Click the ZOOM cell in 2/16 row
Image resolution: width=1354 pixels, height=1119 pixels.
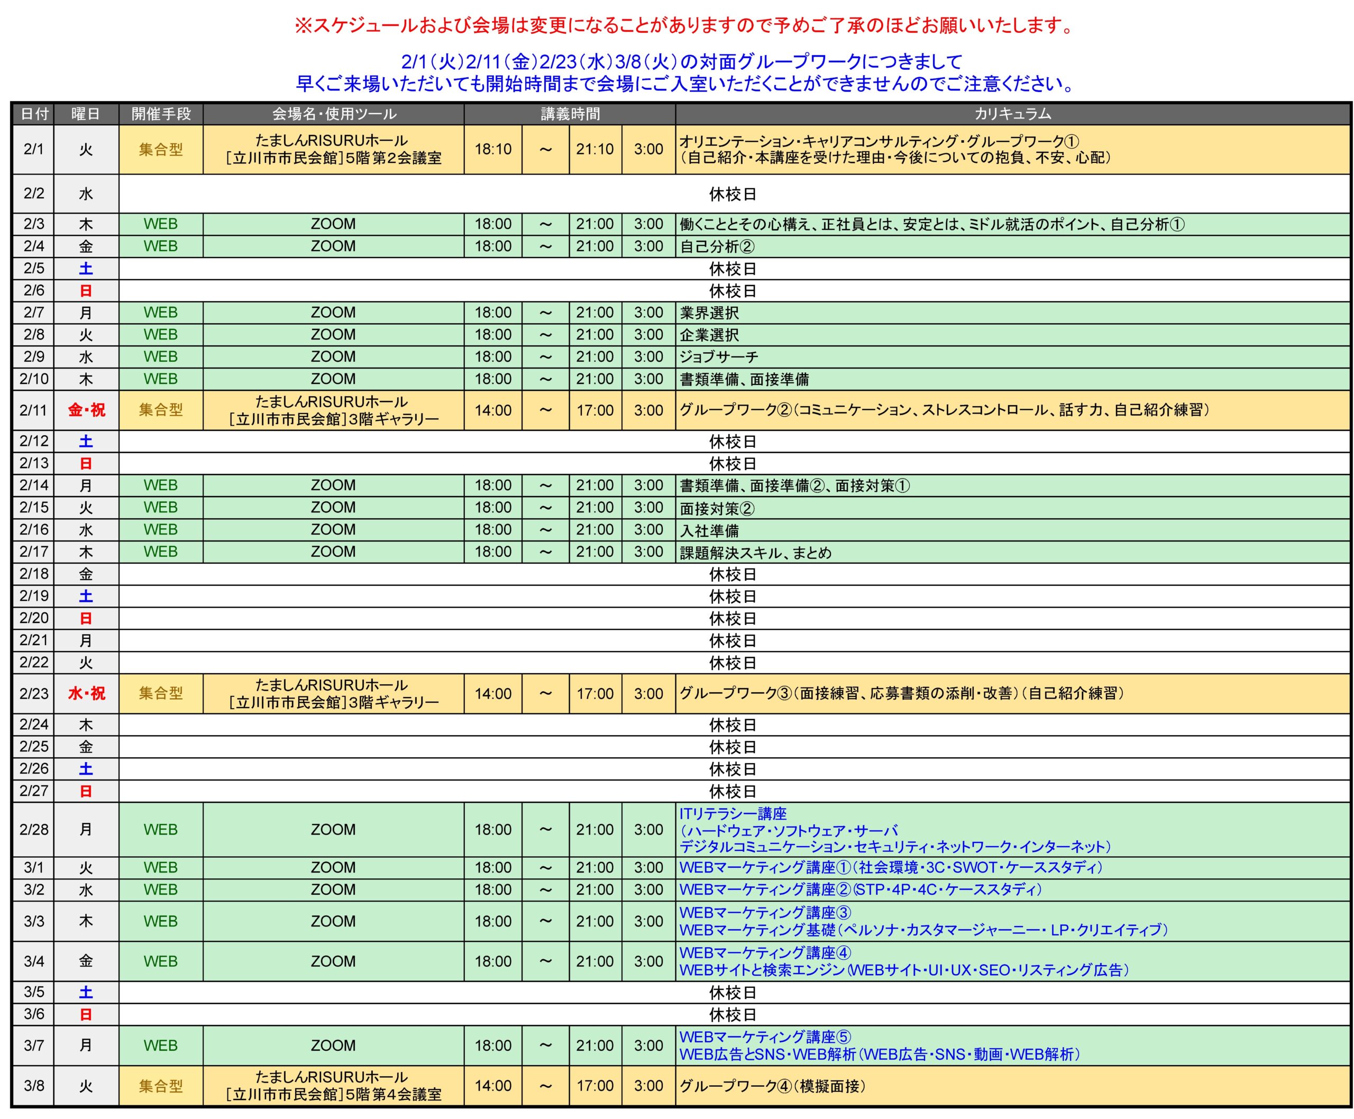point(333,530)
